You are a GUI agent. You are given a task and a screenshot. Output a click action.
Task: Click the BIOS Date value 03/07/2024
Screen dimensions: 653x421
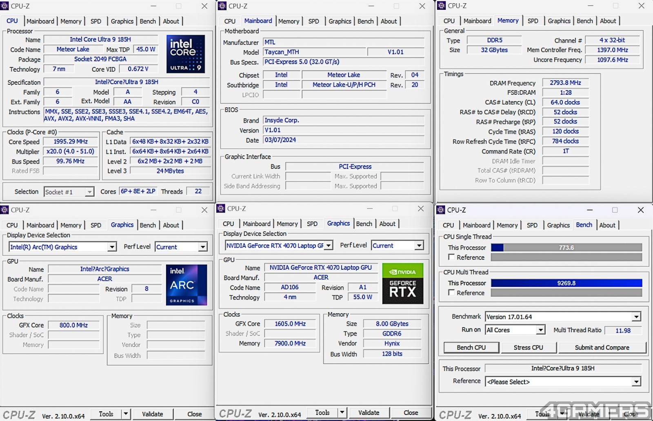point(344,140)
